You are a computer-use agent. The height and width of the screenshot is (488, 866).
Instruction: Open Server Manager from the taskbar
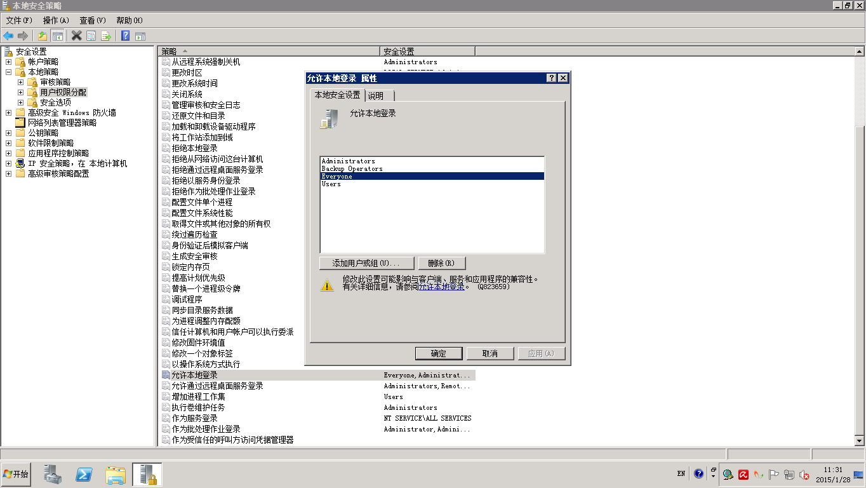click(53, 474)
